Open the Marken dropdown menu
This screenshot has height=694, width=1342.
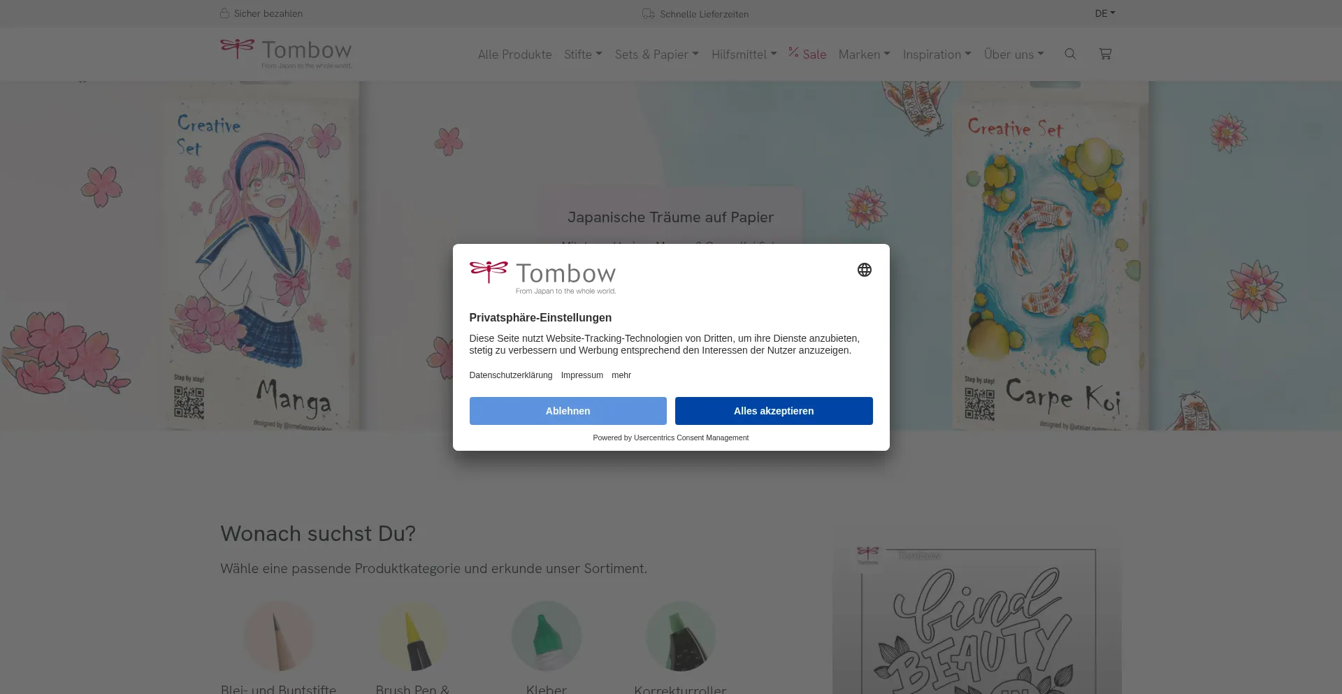tap(864, 55)
